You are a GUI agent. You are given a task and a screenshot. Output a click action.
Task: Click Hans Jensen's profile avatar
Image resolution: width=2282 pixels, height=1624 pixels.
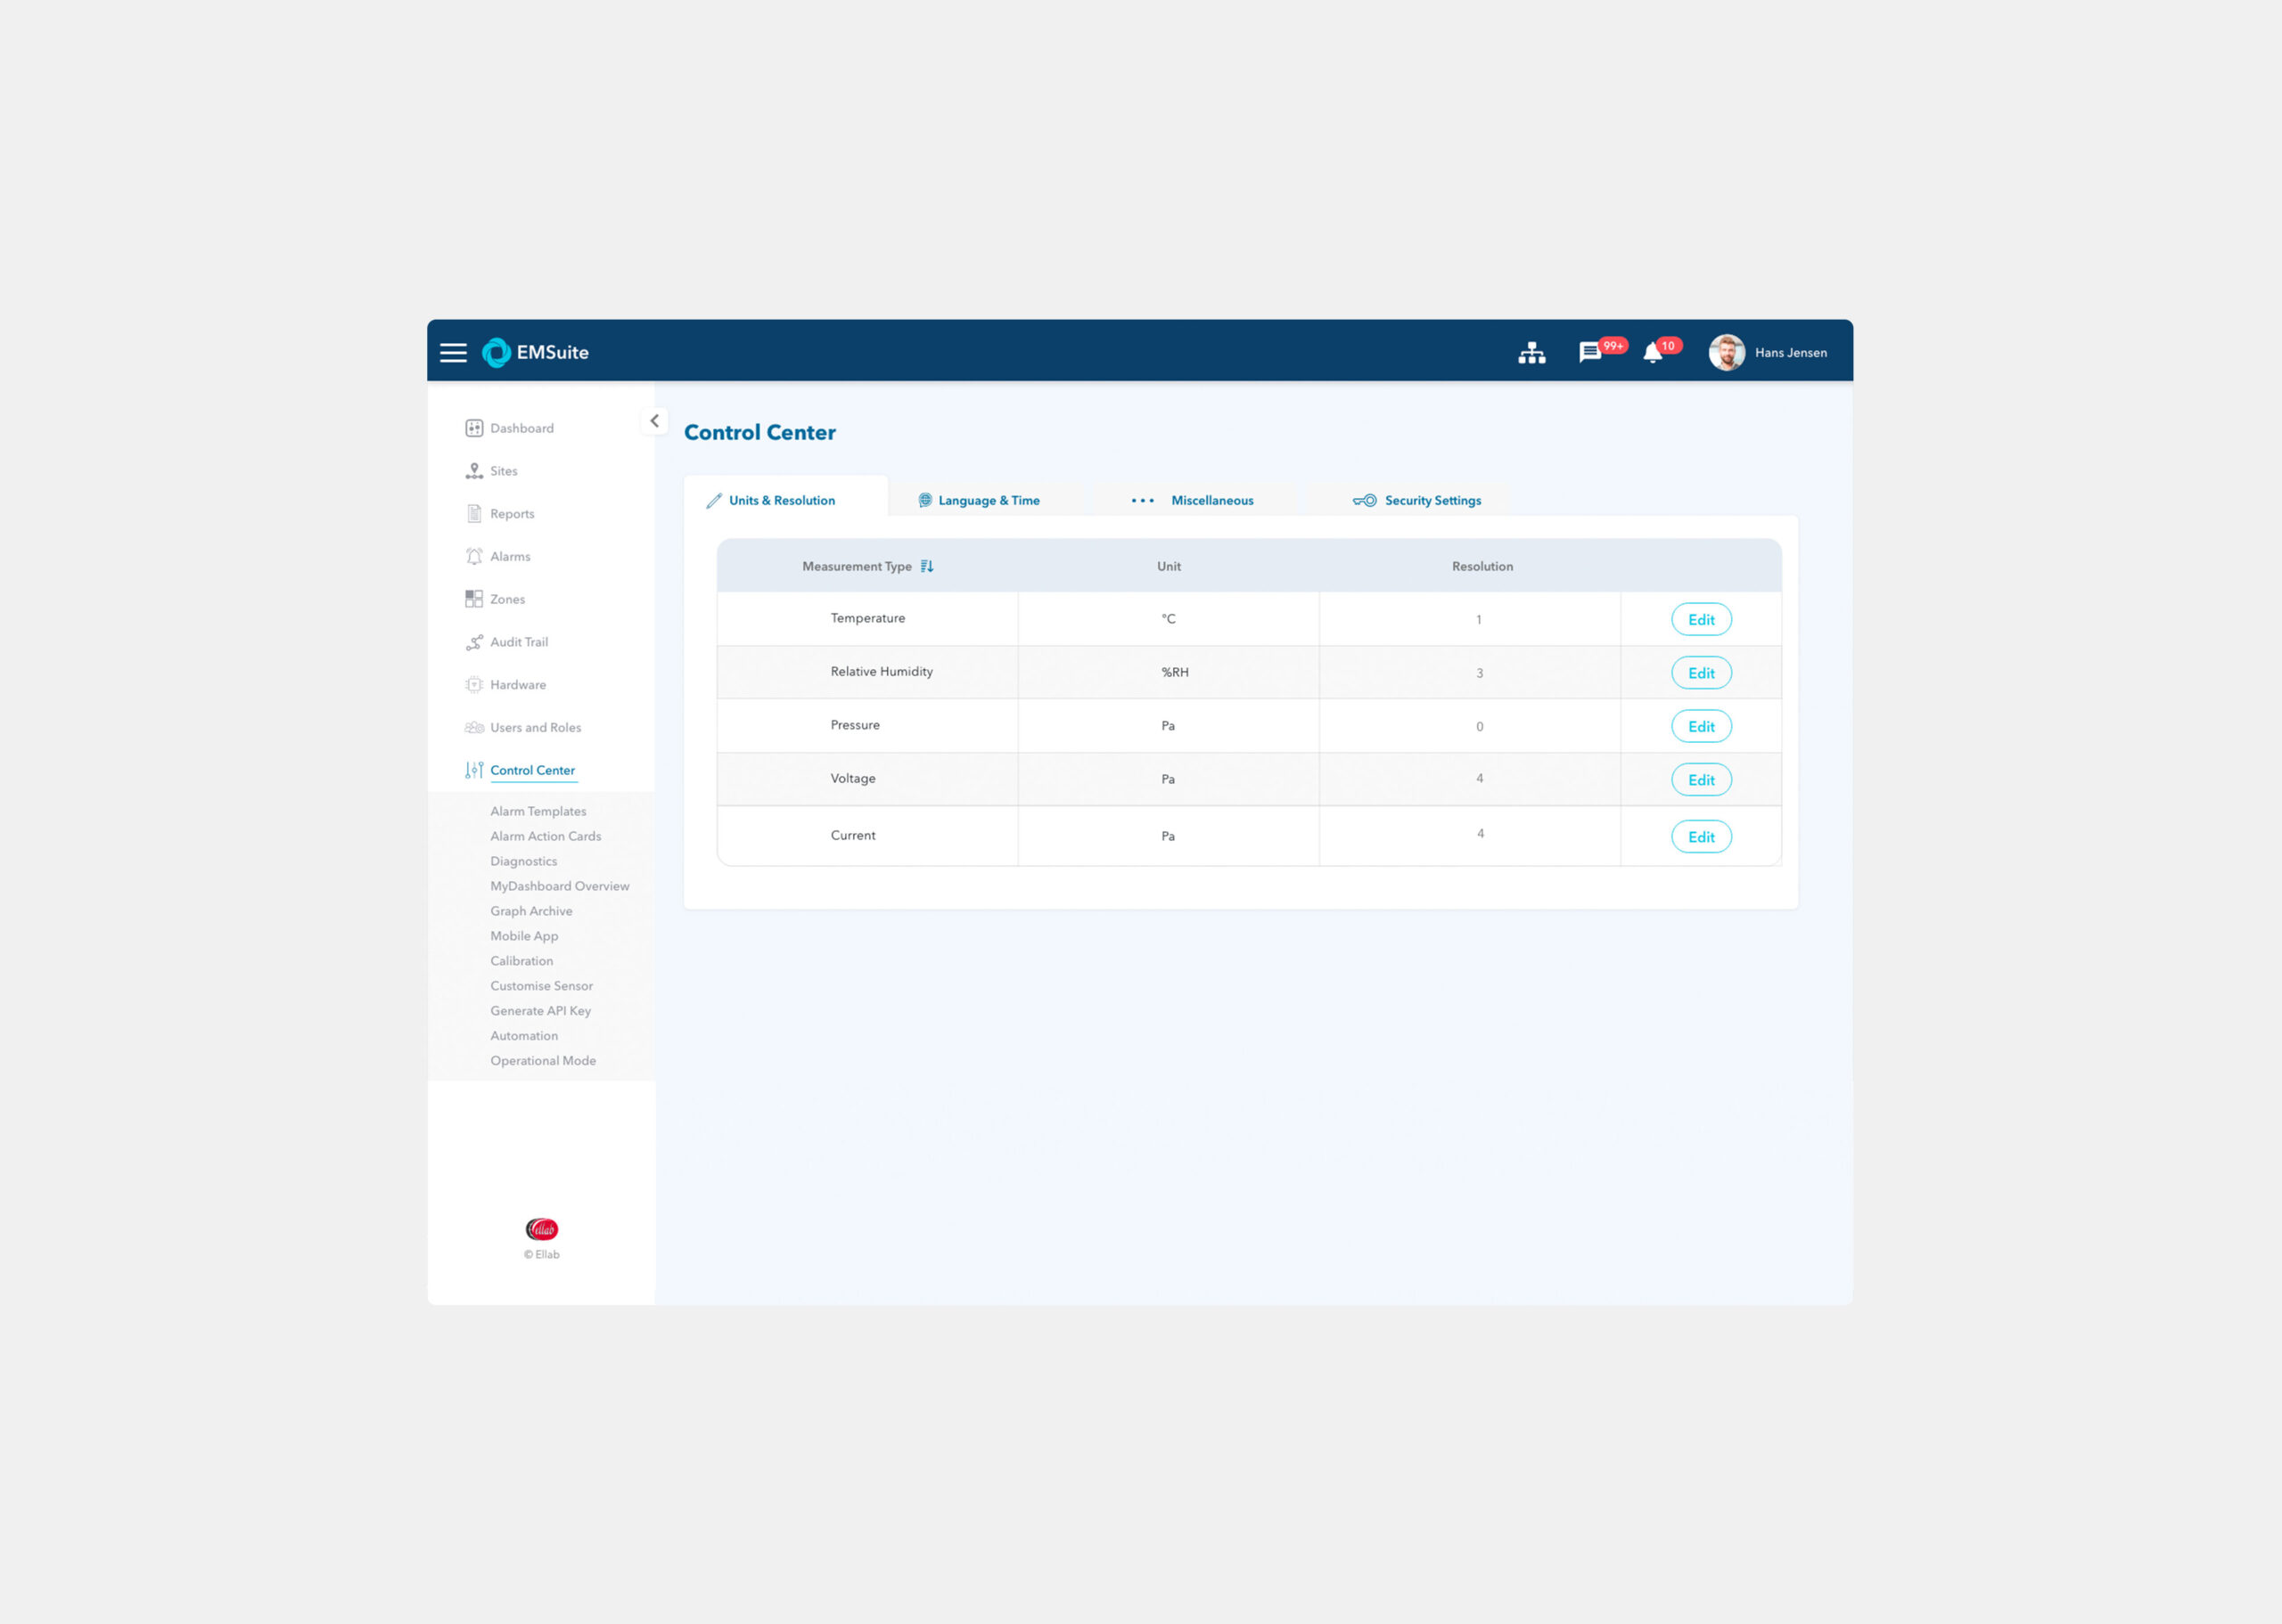tap(1726, 352)
